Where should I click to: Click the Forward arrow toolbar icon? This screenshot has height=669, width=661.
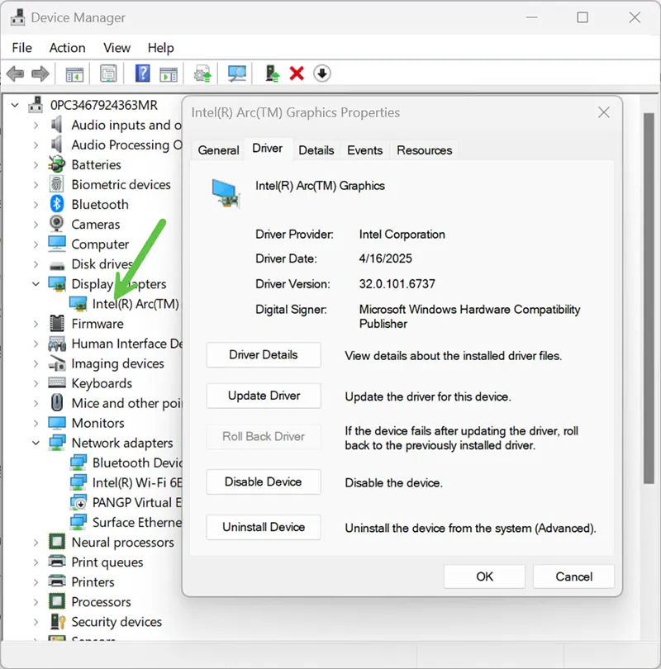[x=40, y=74]
